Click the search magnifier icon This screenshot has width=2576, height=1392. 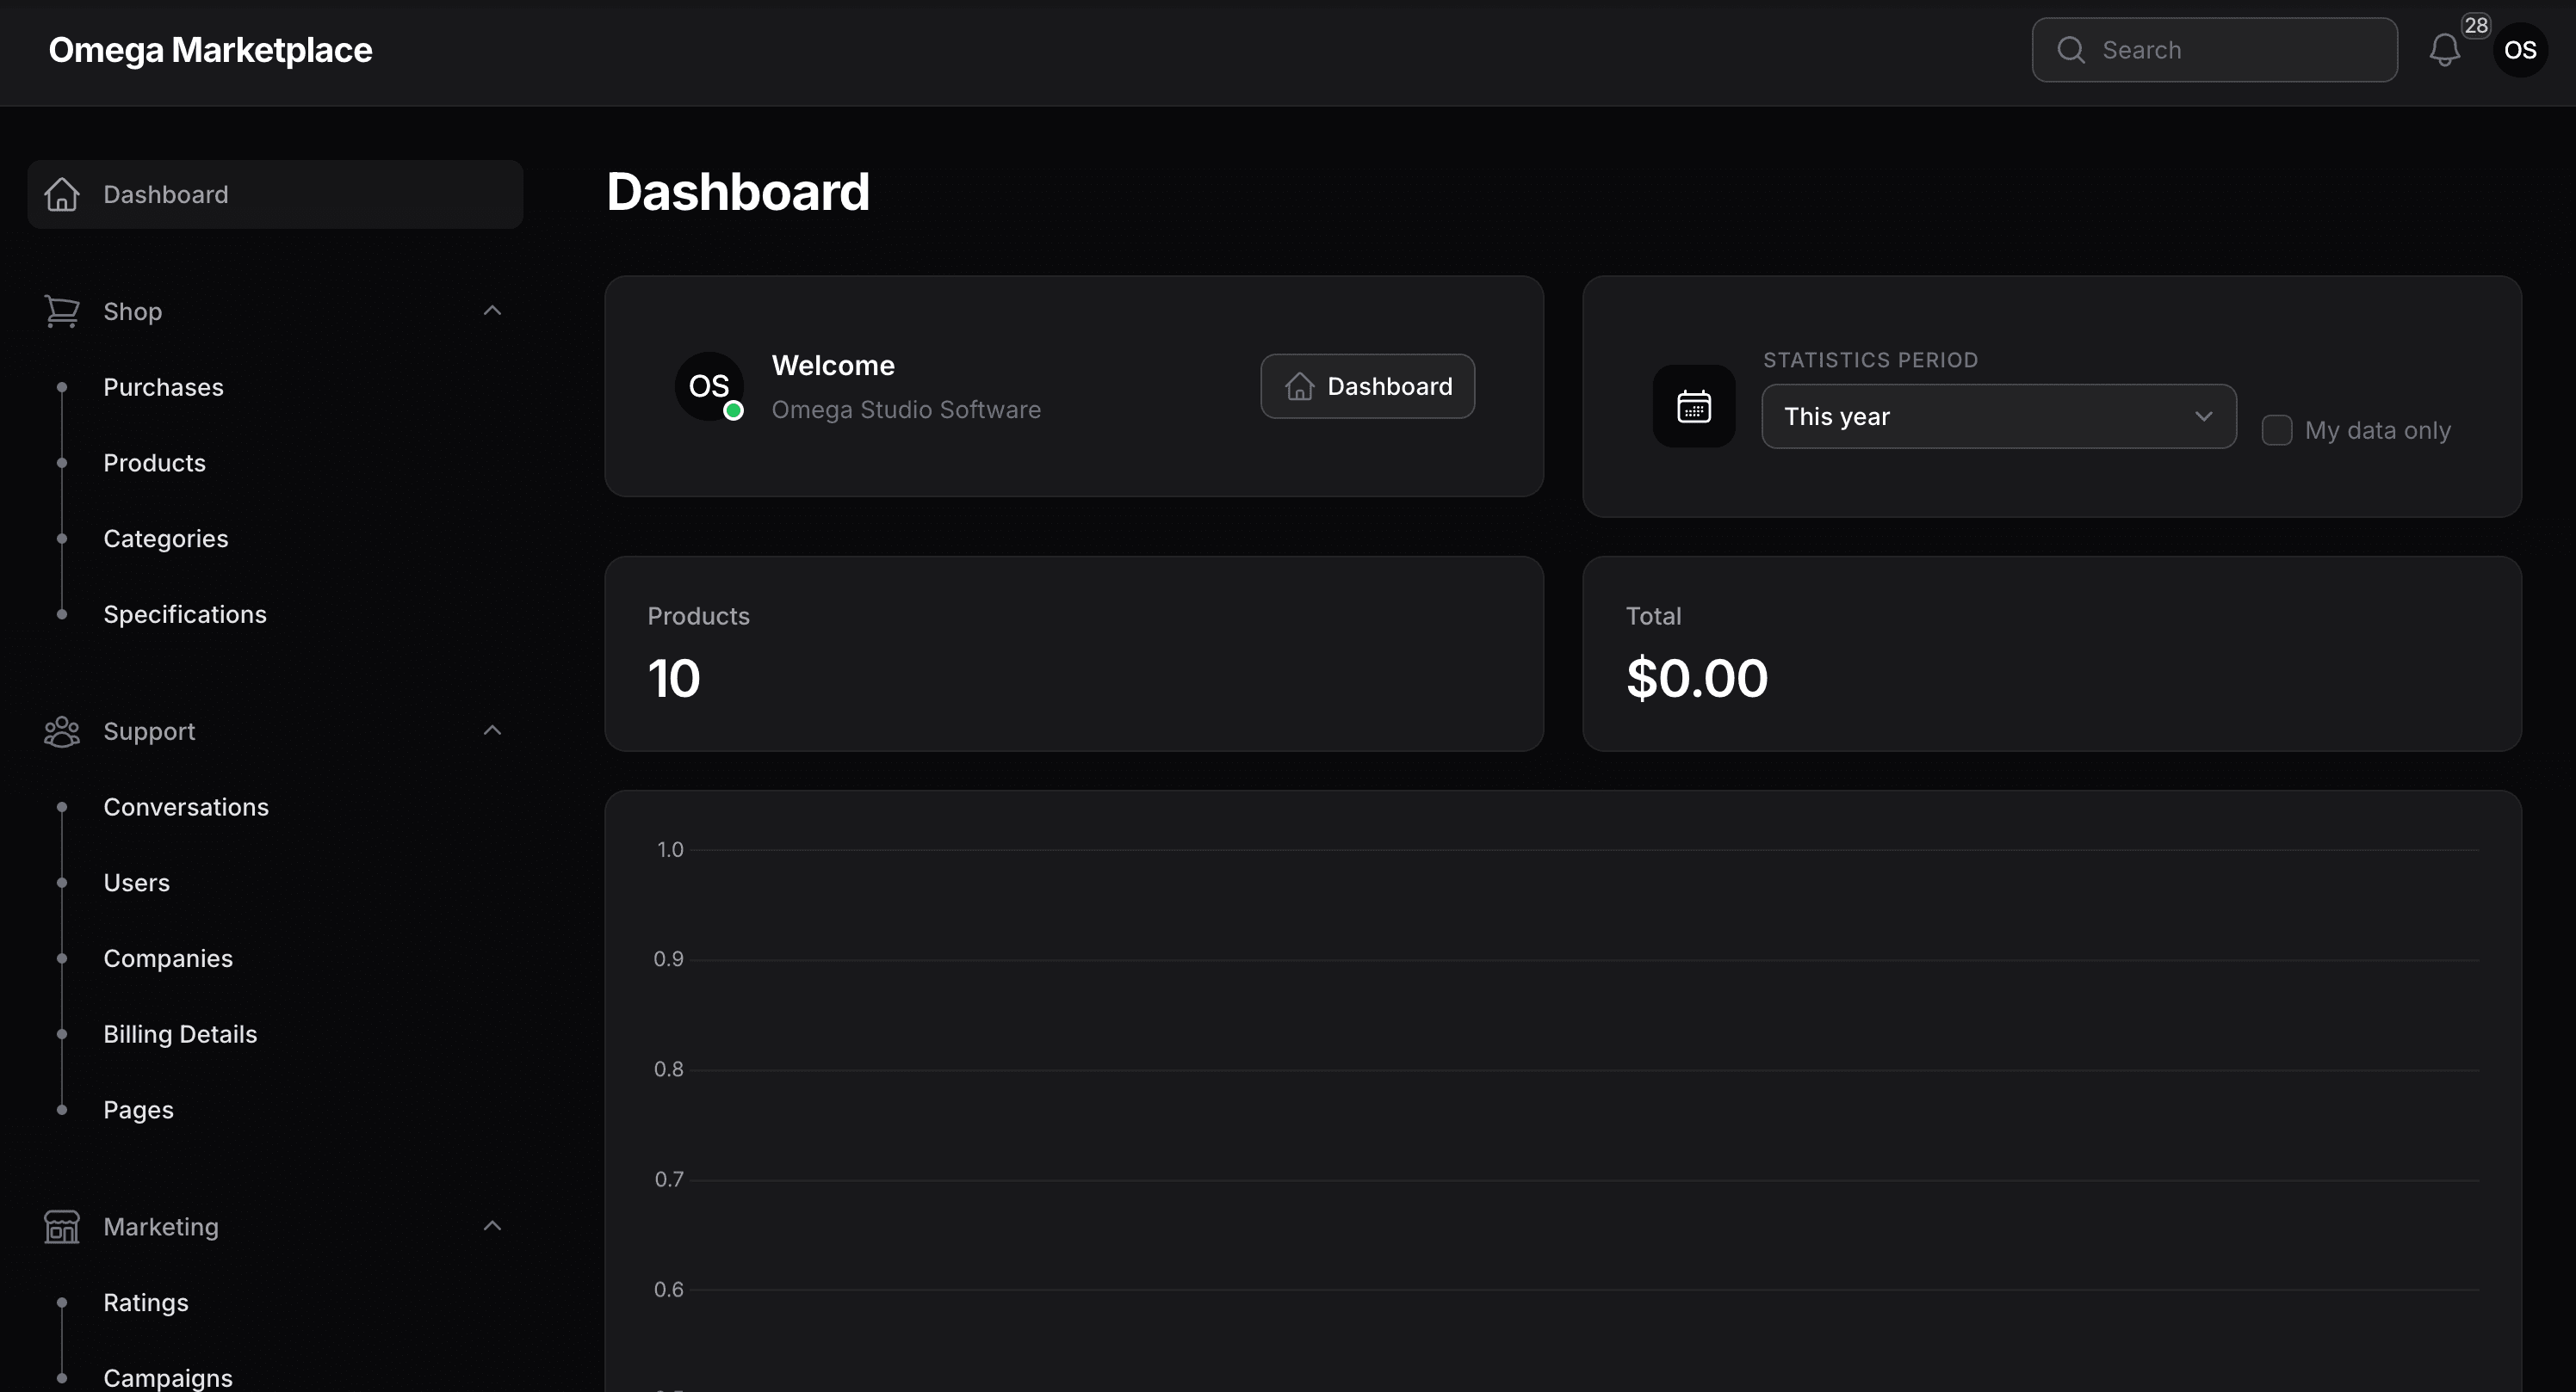[x=2072, y=49]
